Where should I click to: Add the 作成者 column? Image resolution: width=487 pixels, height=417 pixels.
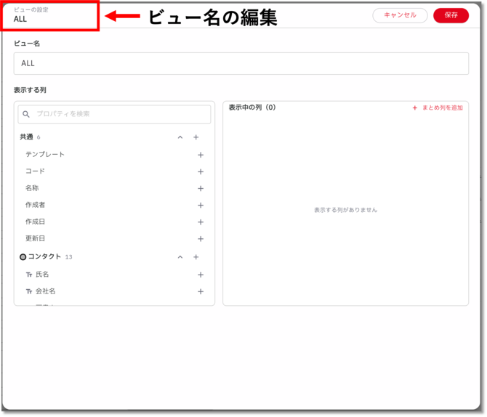point(201,206)
